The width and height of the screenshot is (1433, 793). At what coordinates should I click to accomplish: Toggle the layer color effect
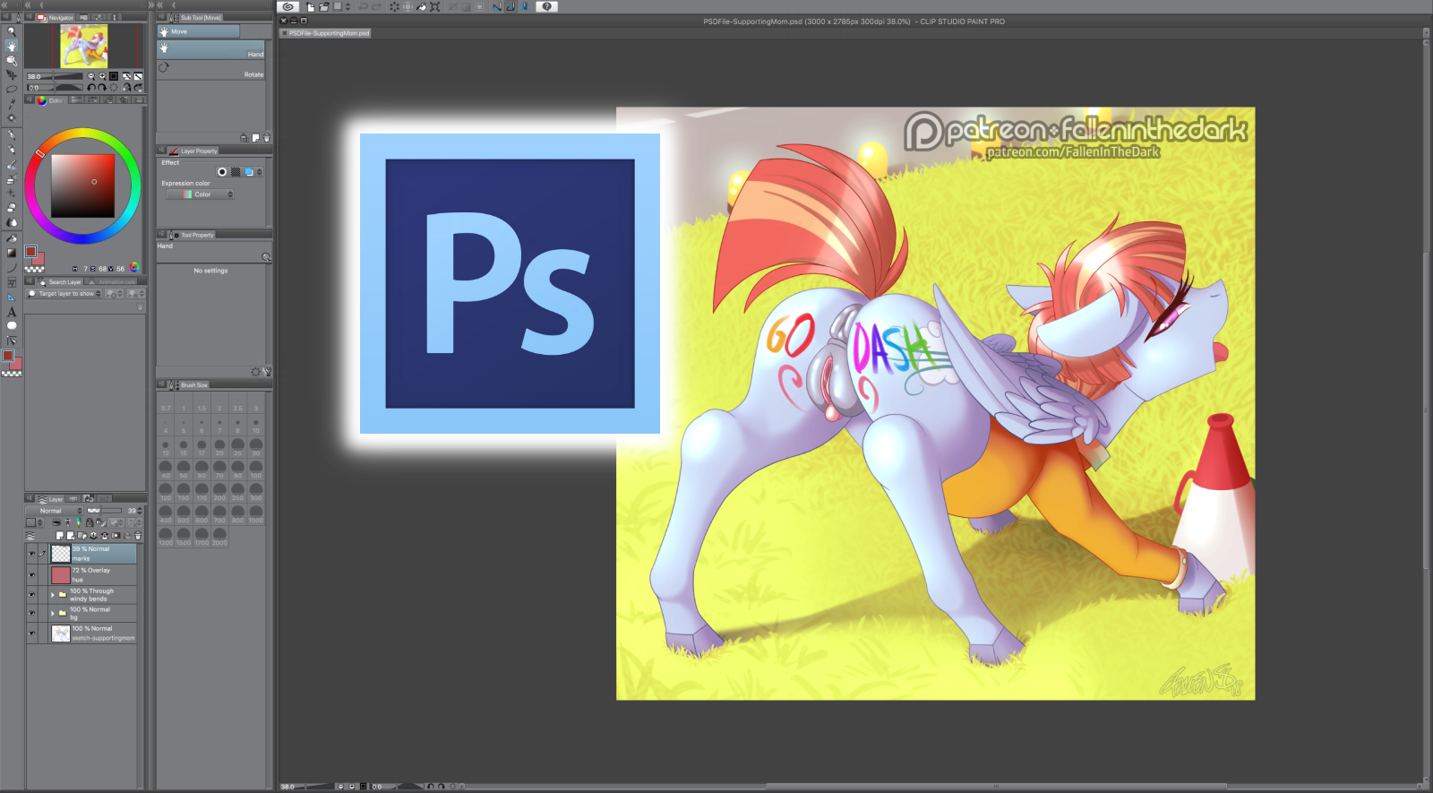coord(249,172)
